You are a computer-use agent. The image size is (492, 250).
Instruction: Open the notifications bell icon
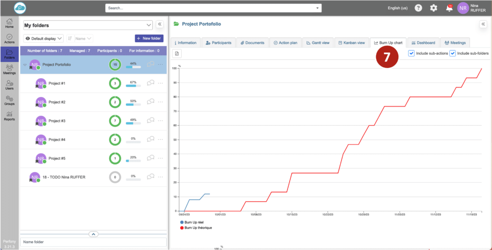(x=449, y=8)
